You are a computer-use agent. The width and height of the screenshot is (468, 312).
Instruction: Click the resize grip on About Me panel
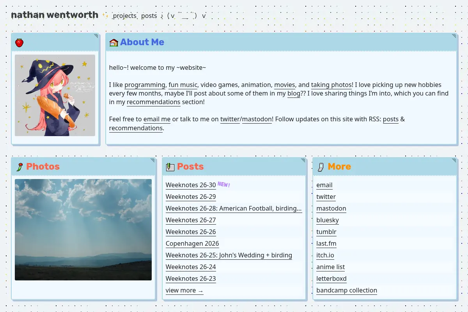454,36
